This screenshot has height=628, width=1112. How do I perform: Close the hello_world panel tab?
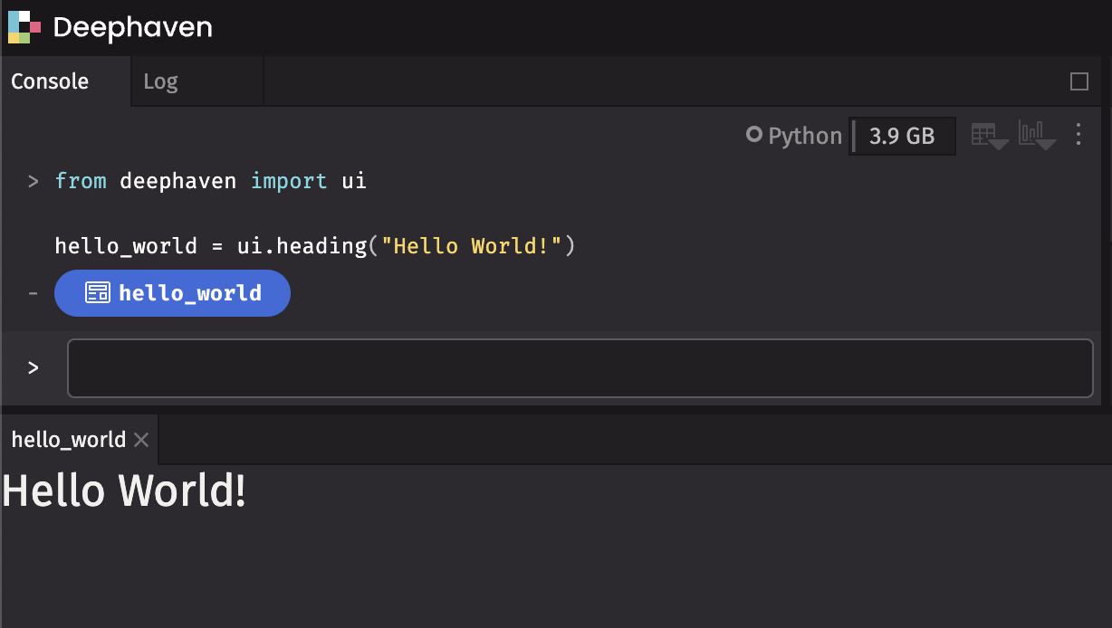click(141, 440)
